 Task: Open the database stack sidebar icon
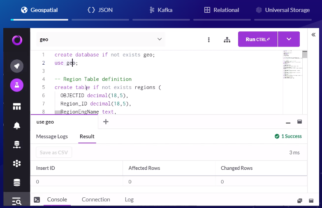coord(17,182)
